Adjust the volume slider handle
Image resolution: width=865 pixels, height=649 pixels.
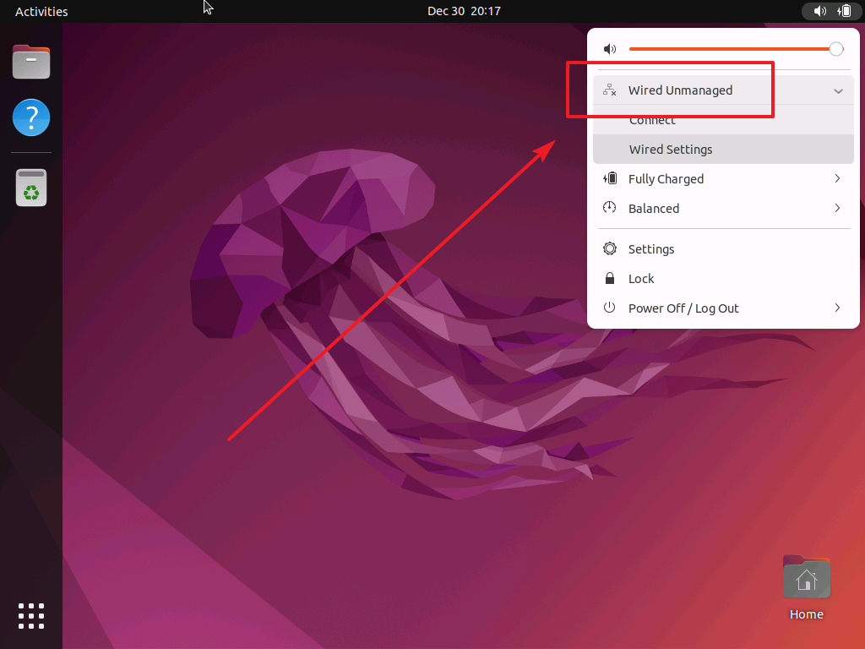point(836,49)
